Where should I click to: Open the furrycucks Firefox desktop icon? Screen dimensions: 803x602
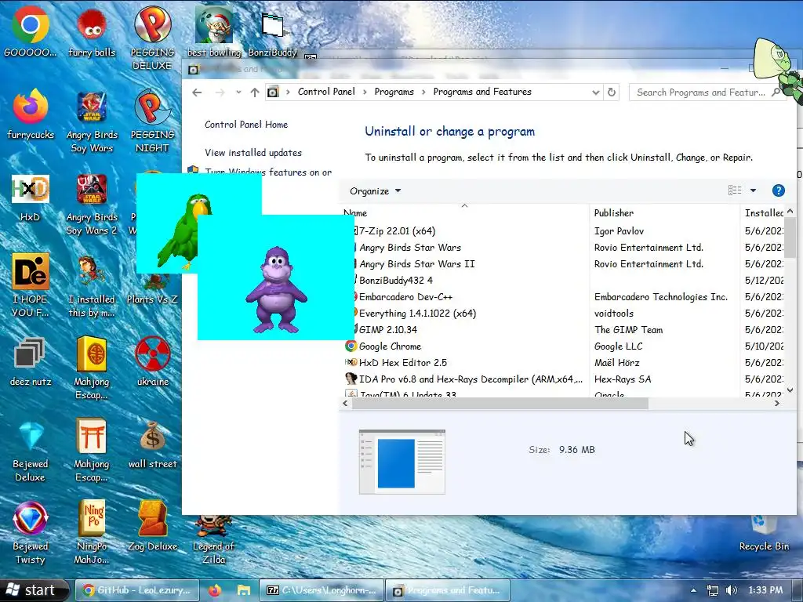point(31,114)
